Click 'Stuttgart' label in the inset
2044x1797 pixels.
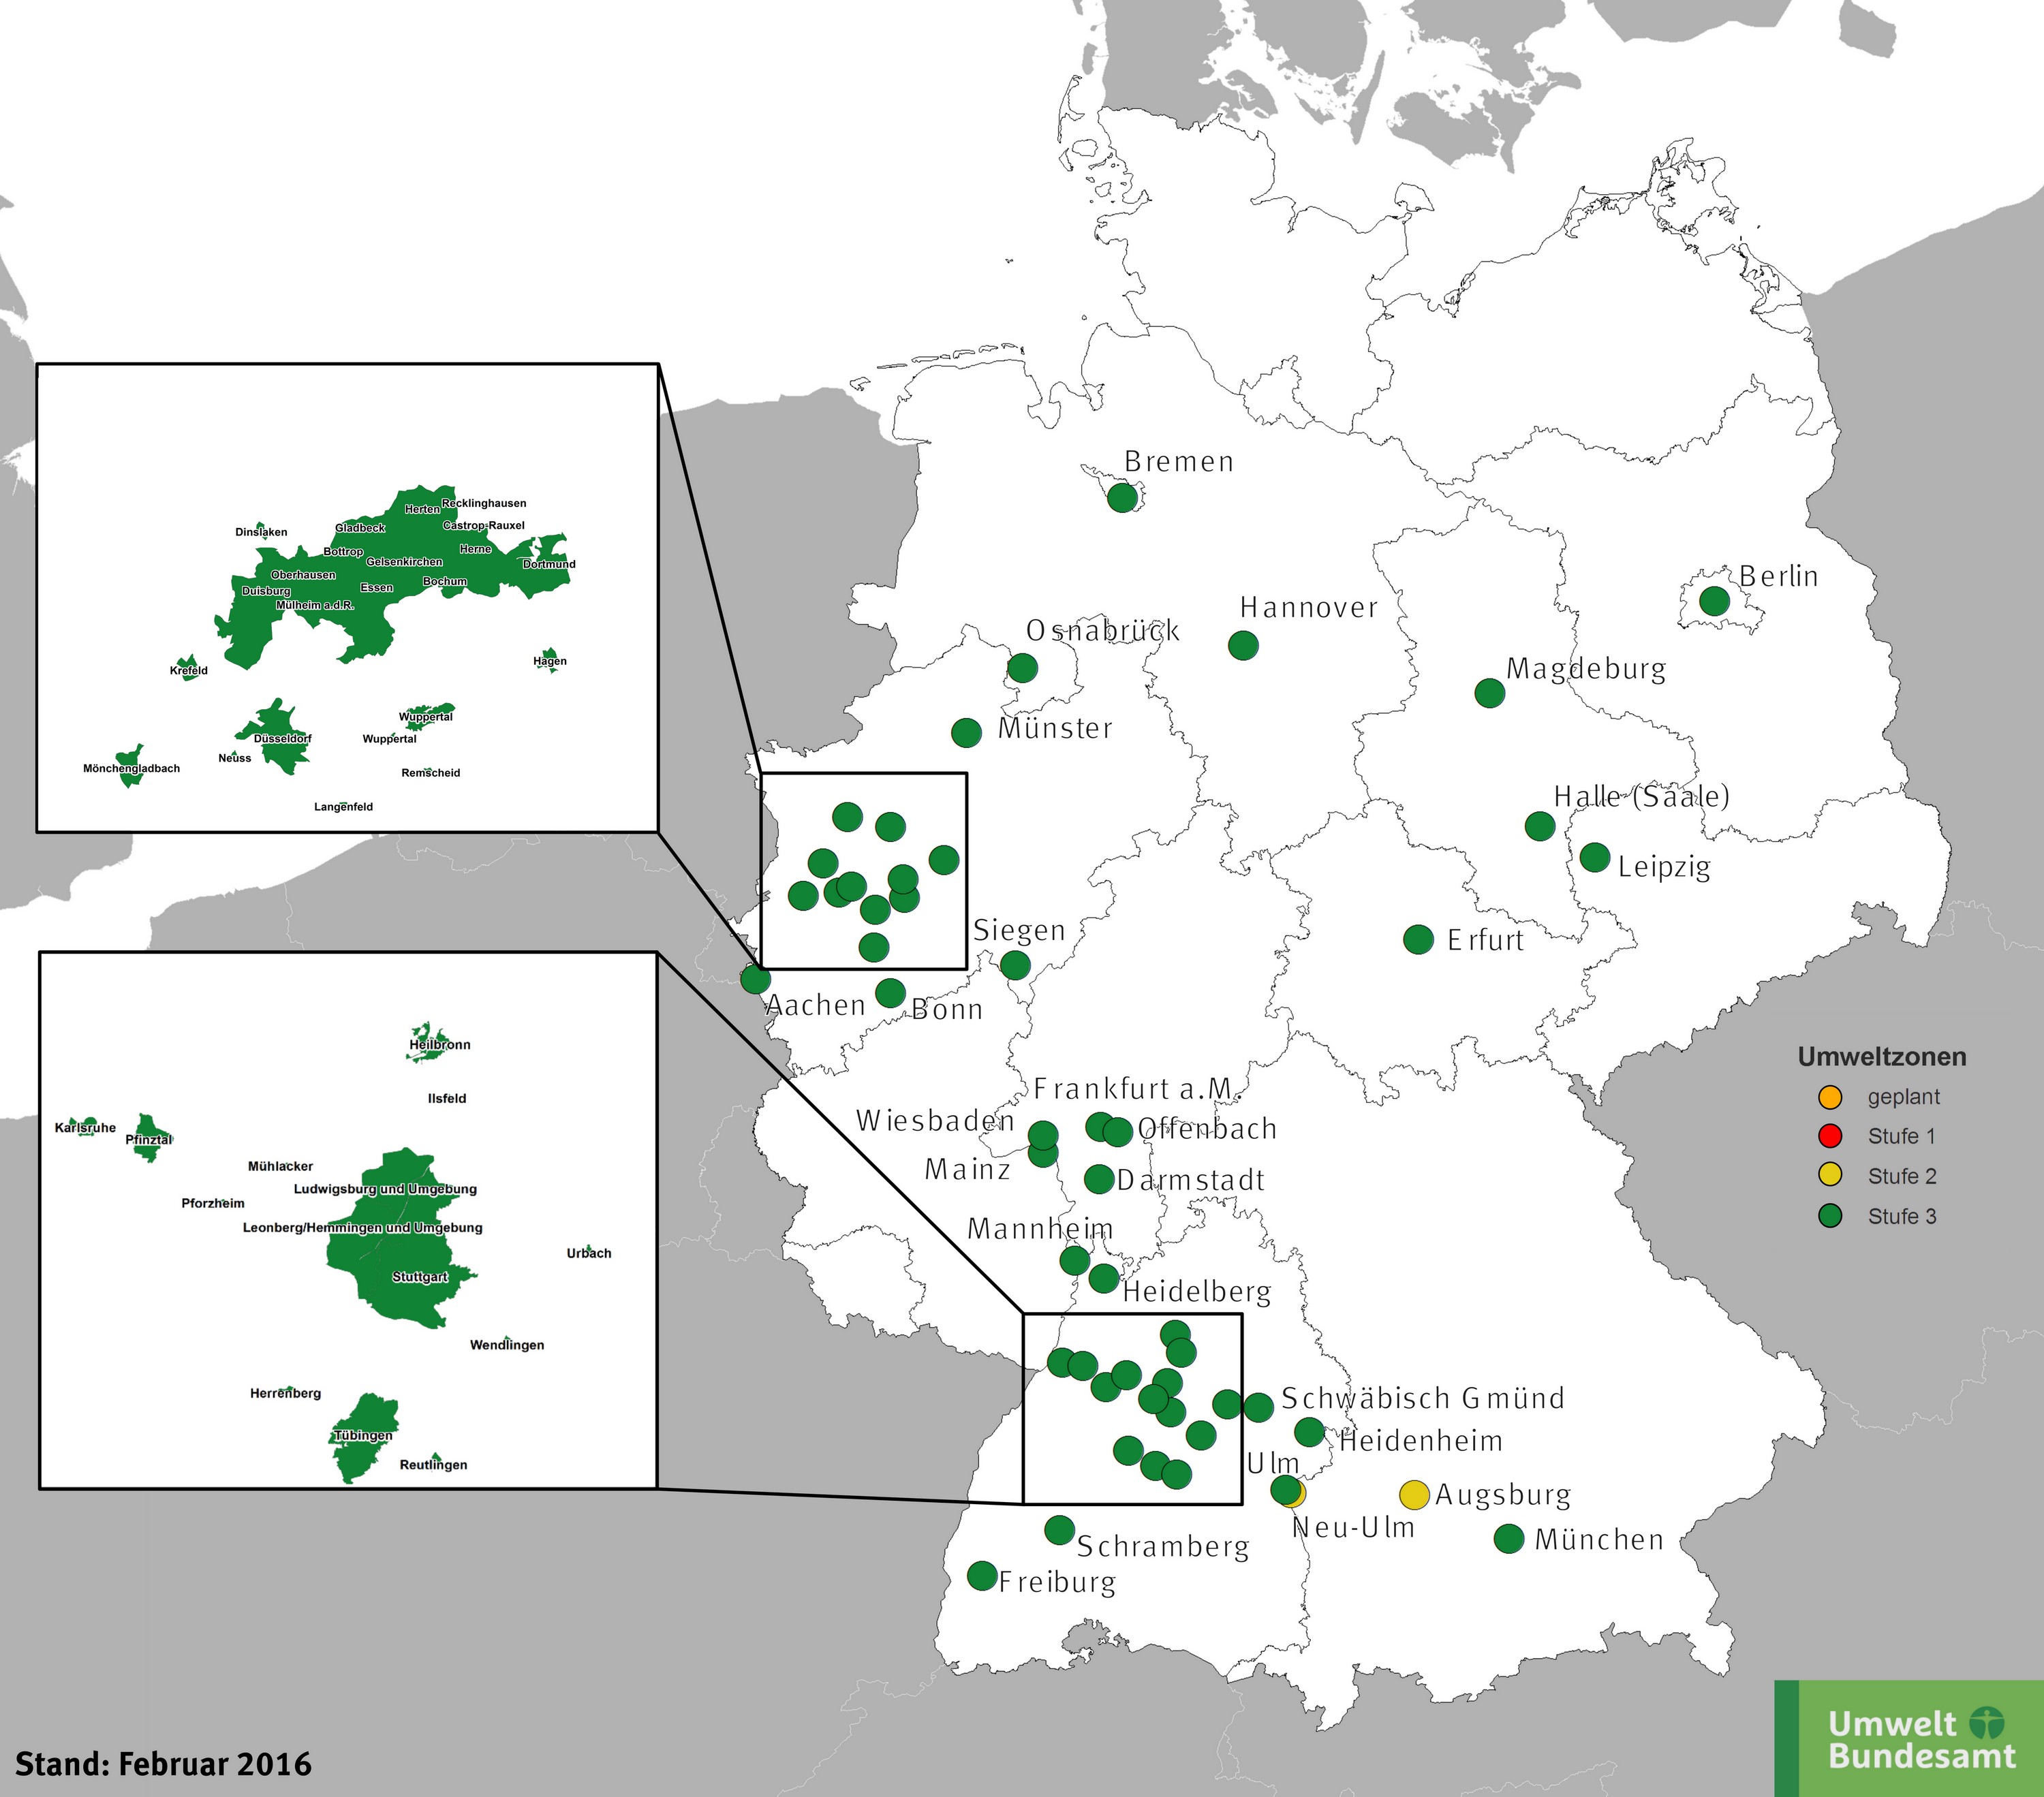tap(420, 1277)
